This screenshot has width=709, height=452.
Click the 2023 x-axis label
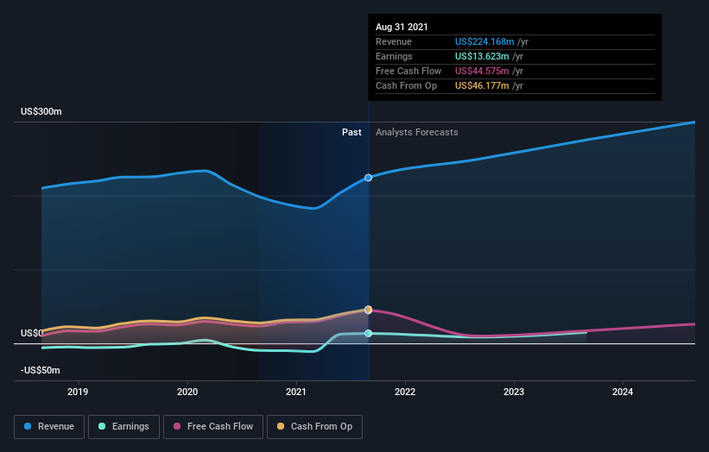coord(514,392)
